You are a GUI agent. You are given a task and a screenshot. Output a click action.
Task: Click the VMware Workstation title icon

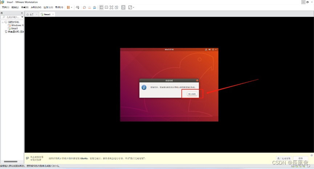pos(3,2)
